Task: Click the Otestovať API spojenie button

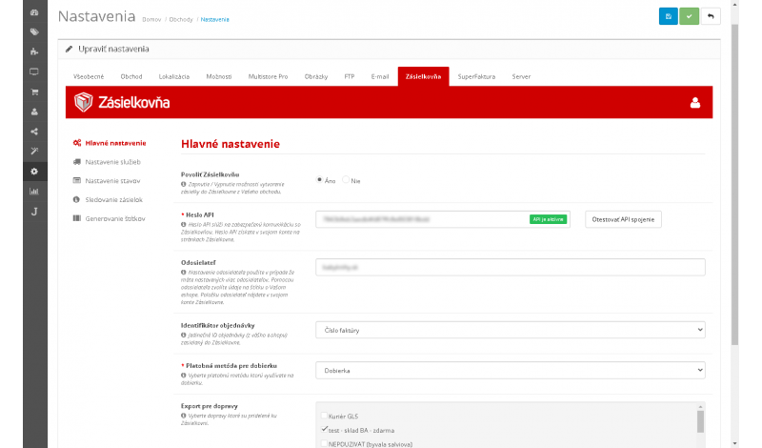Action: click(623, 219)
